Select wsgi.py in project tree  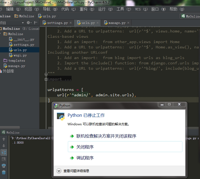coord(18,55)
